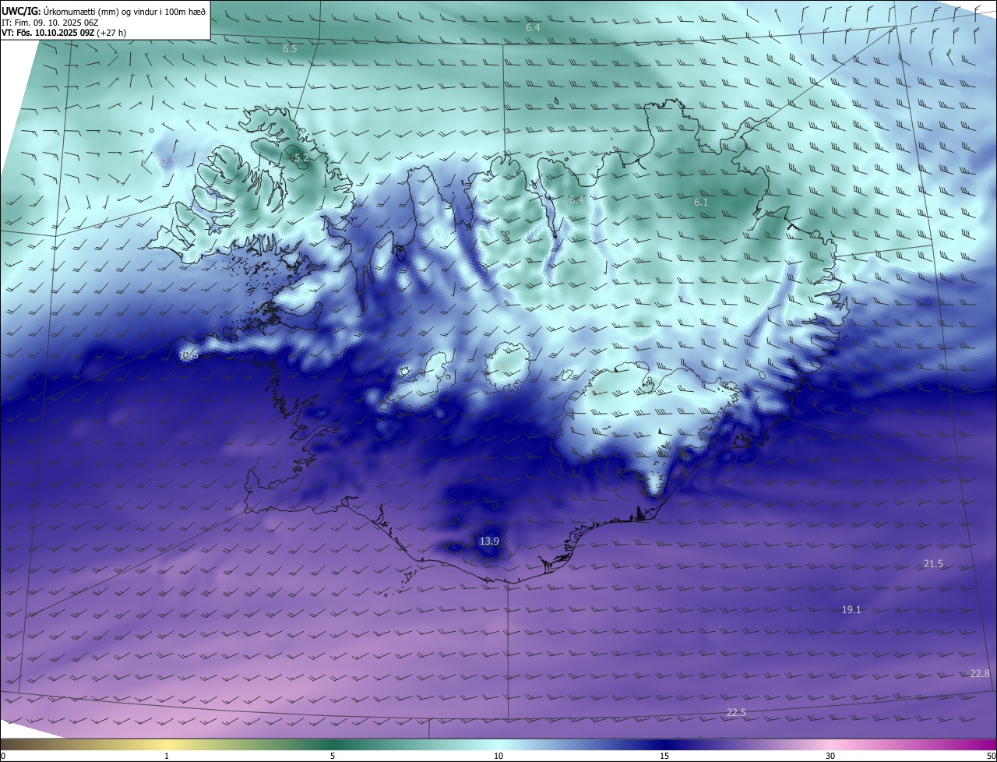Click the color bar label "15"
The image size is (997, 762).
[x=664, y=756]
